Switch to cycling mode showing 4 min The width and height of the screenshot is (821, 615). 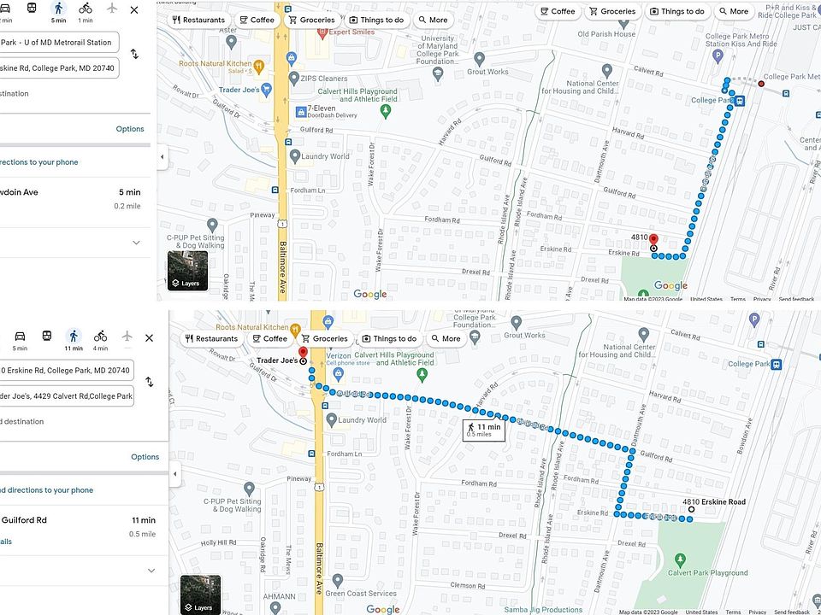[x=101, y=340]
